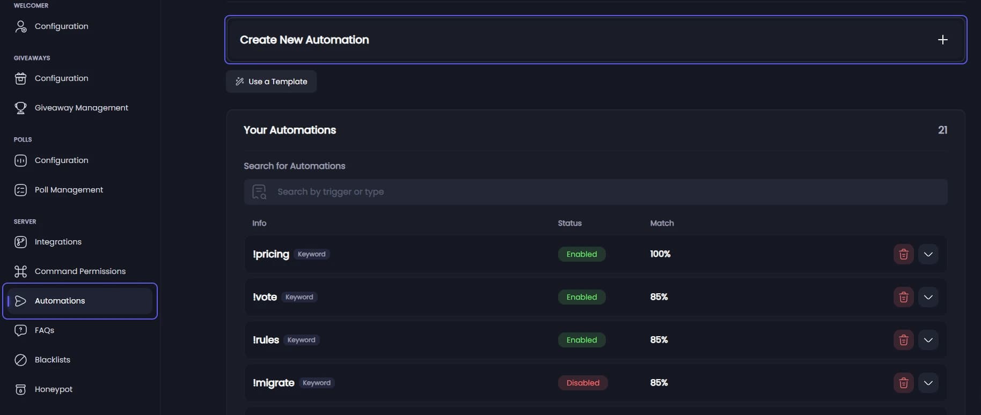The height and width of the screenshot is (415, 981).
Task: Click the Blacklists prohibited circle icon
Action: pyautogui.click(x=20, y=360)
